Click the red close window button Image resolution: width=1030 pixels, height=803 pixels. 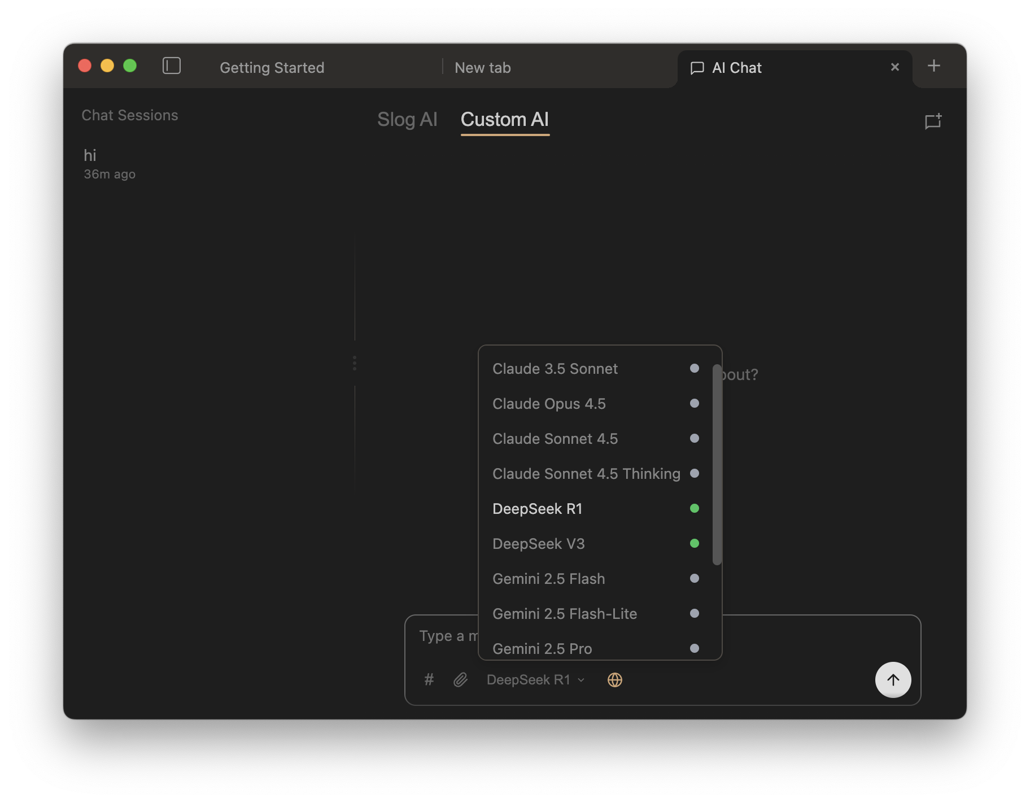click(85, 66)
